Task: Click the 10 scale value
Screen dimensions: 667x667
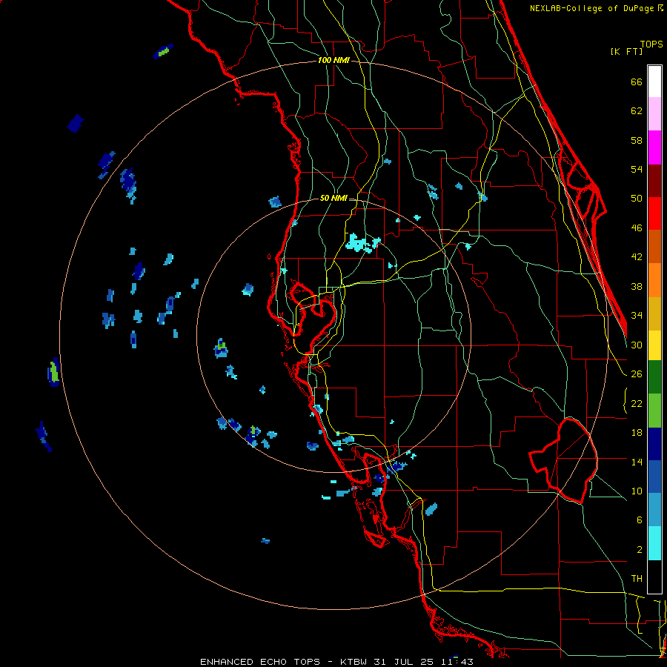Action: tap(637, 491)
